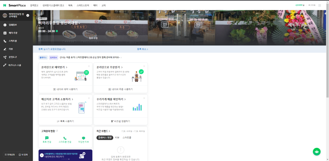The image size is (329, 161).
Task: Click the 미답변 리뷰 speech bubble icon
Action: pyautogui.click(x=83, y=138)
